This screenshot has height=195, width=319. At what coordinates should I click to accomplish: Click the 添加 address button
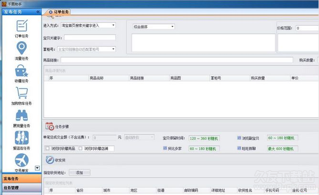coord(79,172)
